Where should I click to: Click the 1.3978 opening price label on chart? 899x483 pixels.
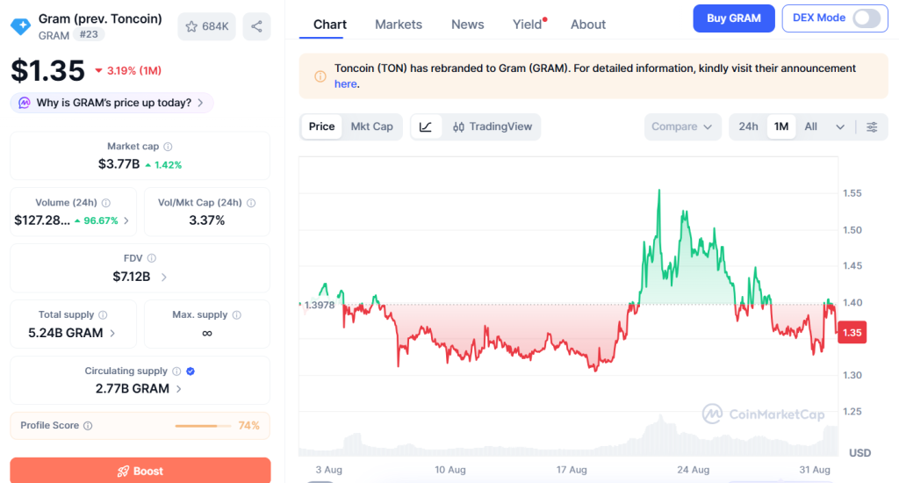[320, 306]
